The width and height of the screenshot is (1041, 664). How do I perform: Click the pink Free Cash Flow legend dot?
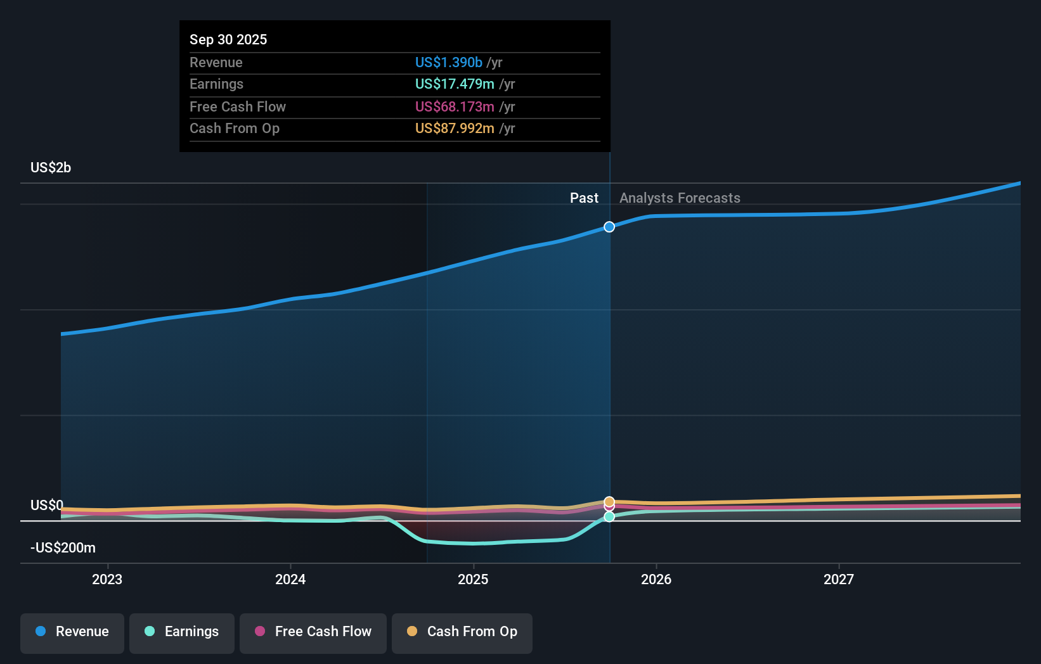click(259, 632)
